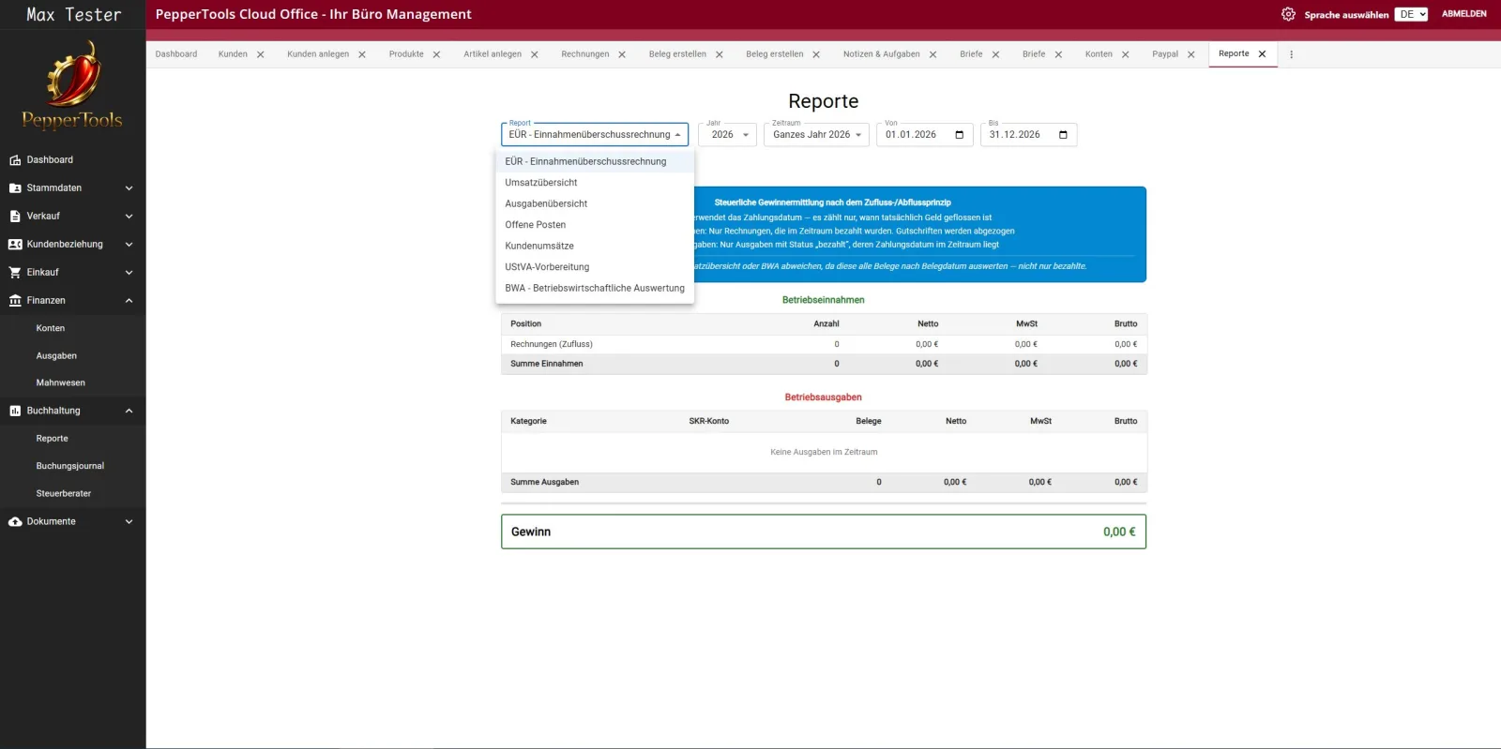Viewport: 1501px width, 749px height.
Task: Close the active Reporte tab
Action: [1262, 53]
